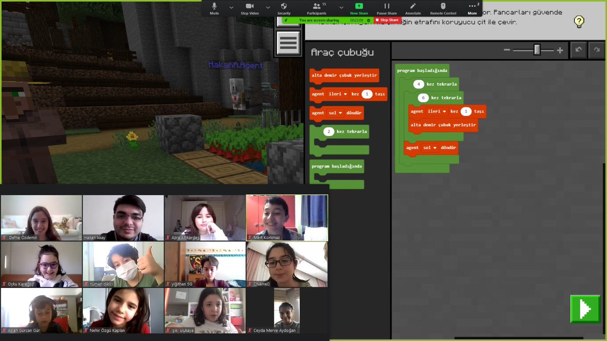
Task: Click 'HakanA.Agent' label in game view
Action: pos(236,65)
